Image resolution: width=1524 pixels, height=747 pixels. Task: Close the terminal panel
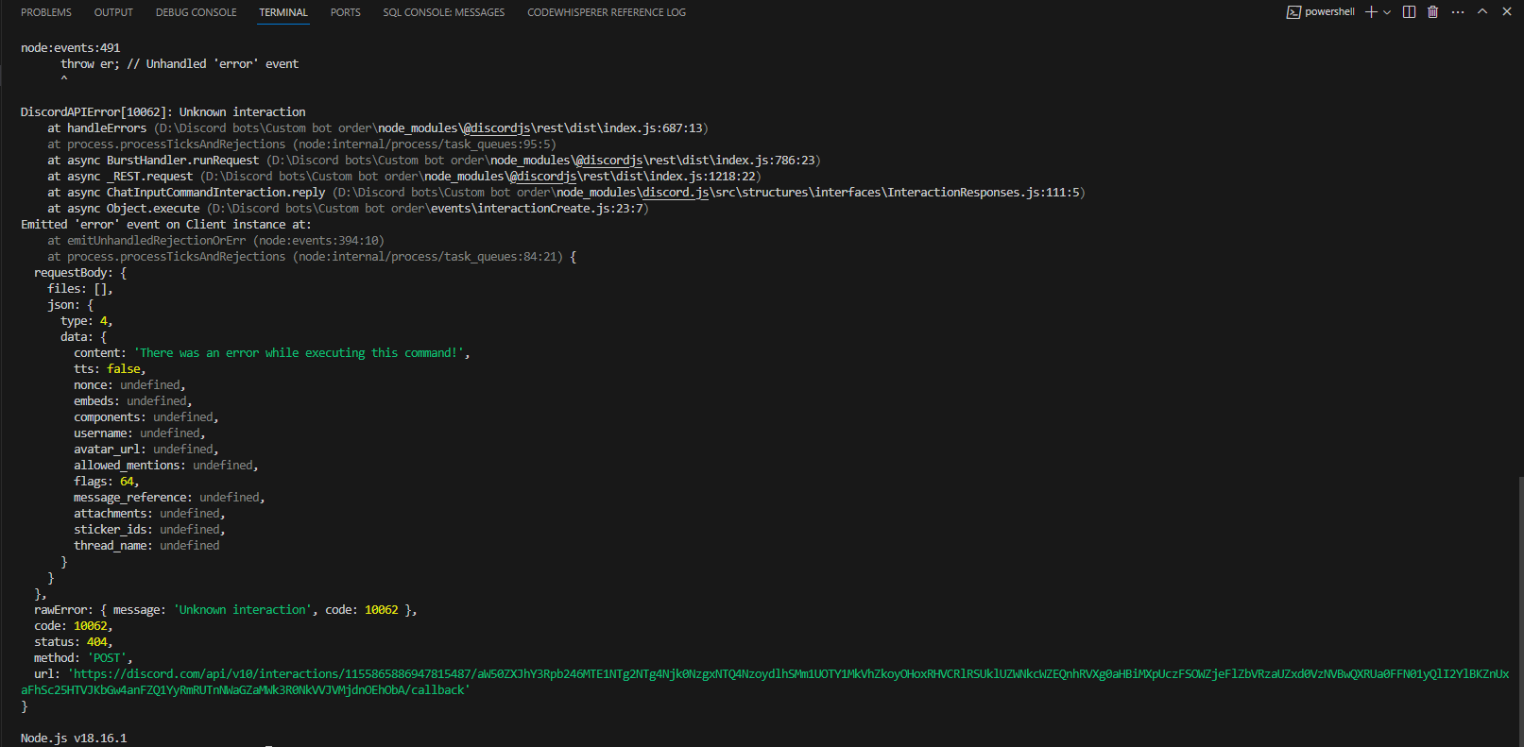[1507, 12]
